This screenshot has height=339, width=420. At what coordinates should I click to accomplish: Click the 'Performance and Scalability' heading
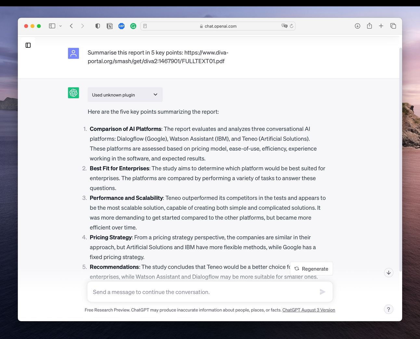(x=126, y=198)
